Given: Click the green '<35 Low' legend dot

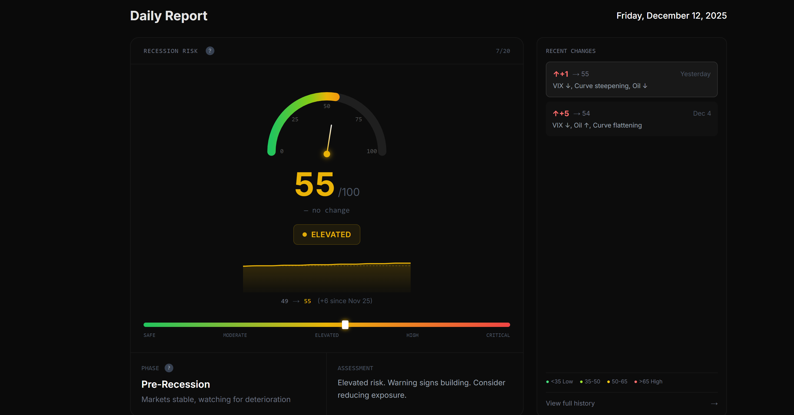Looking at the screenshot, I should tap(547, 382).
